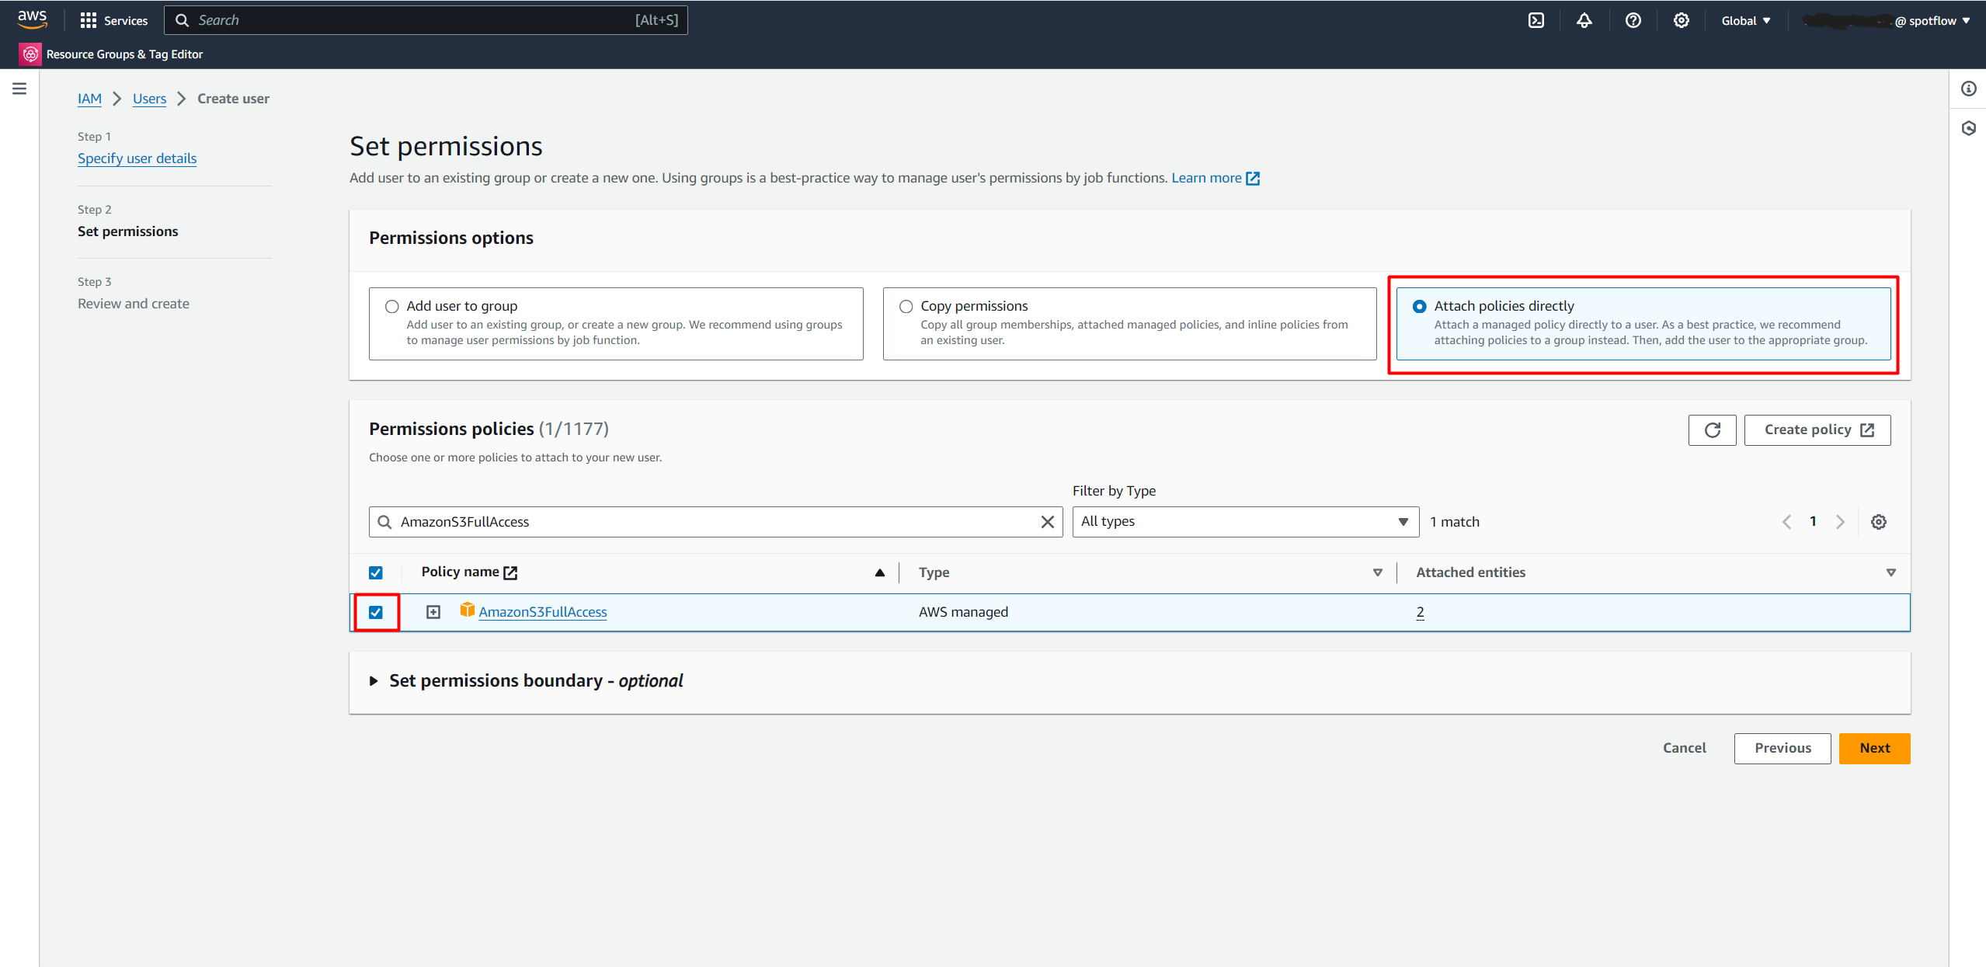Image resolution: width=1986 pixels, height=967 pixels.
Task: Focus the top AWS search field
Action: (426, 20)
